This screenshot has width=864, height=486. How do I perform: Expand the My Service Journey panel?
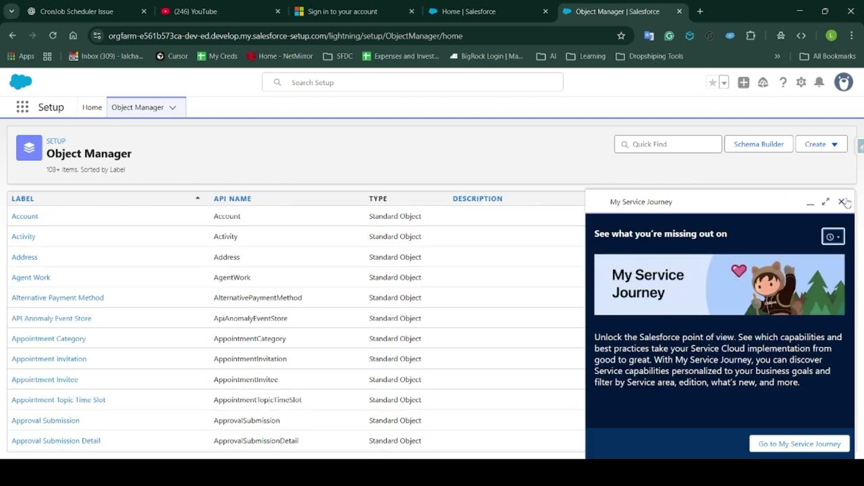pos(826,202)
